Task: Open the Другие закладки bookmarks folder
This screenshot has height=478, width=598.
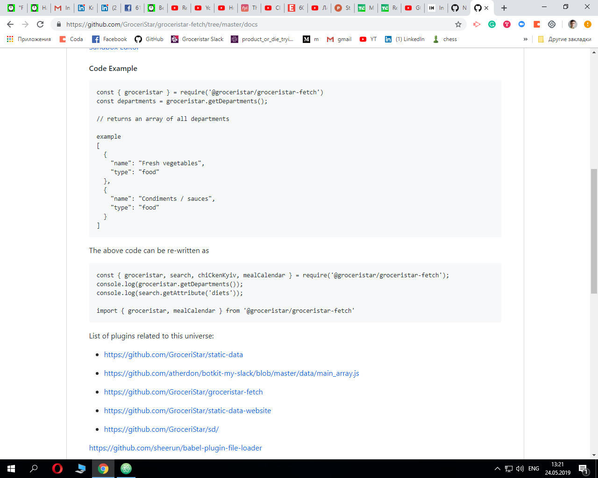Action: pyautogui.click(x=564, y=39)
